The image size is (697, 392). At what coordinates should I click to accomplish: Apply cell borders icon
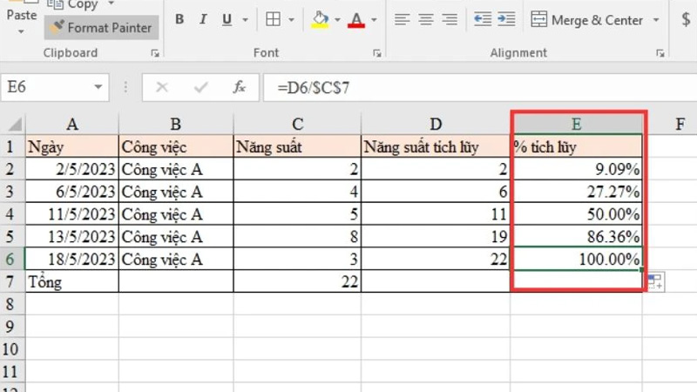tap(273, 19)
